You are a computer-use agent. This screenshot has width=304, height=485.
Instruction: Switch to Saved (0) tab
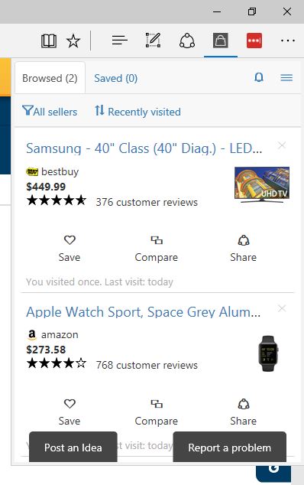(x=116, y=78)
